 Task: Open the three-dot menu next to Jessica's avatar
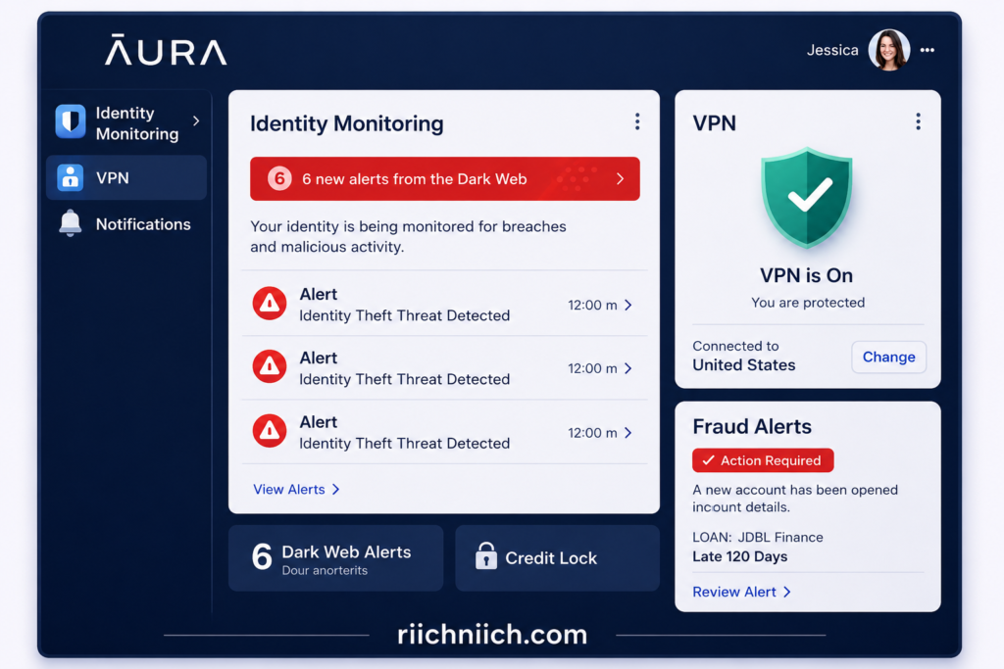pyautogui.click(x=928, y=50)
